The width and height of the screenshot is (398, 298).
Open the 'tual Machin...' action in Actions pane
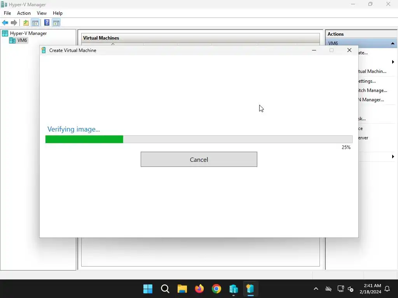coord(372,71)
